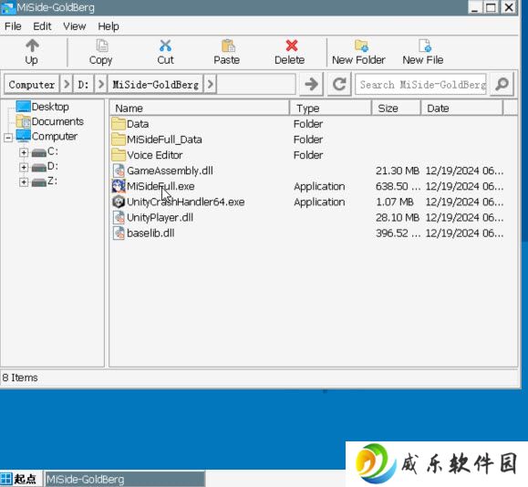Image resolution: width=528 pixels, height=487 pixels.
Task: Select the baselib.dll file icon
Action: [119, 233]
